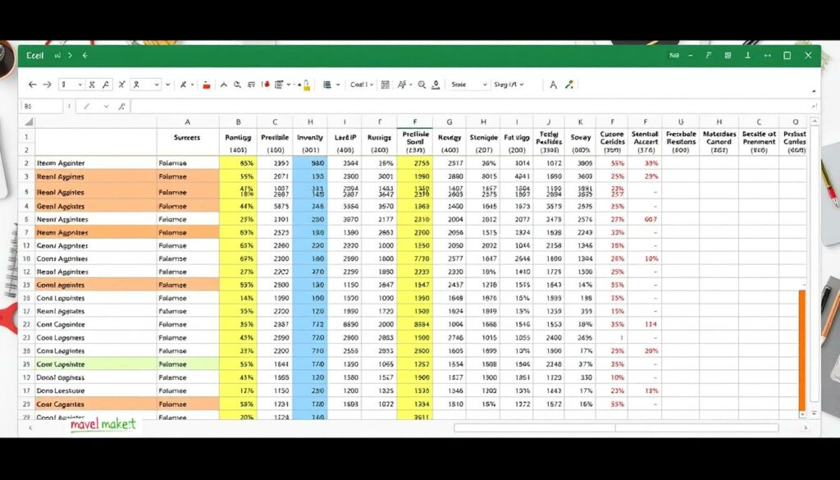Click the formula bar input field

[x=472, y=107]
